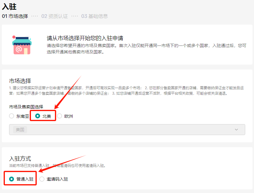The image size is (254, 193).
Task: Open the 美国 country dropdown
Action: click(x=127, y=129)
